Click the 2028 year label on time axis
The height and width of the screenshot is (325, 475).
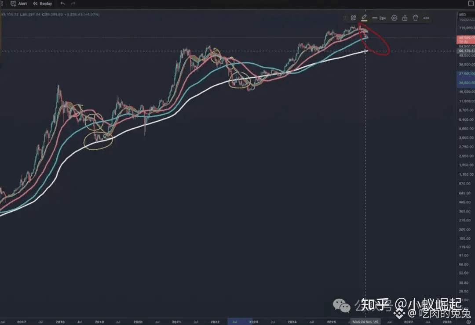point(447,322)
